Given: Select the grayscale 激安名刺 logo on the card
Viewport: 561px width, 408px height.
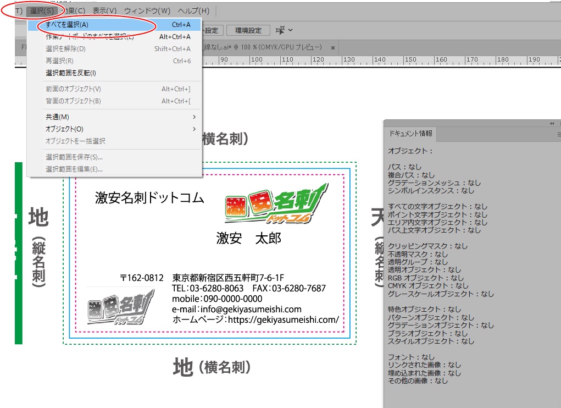Looking at the screenshot, I should tap(121, 307).
